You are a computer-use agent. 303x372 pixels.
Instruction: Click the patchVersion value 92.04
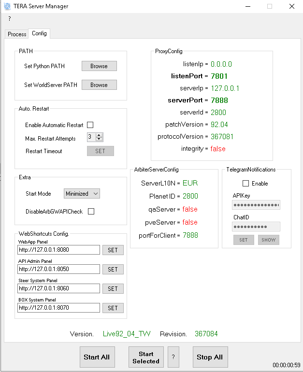(219, 124)
